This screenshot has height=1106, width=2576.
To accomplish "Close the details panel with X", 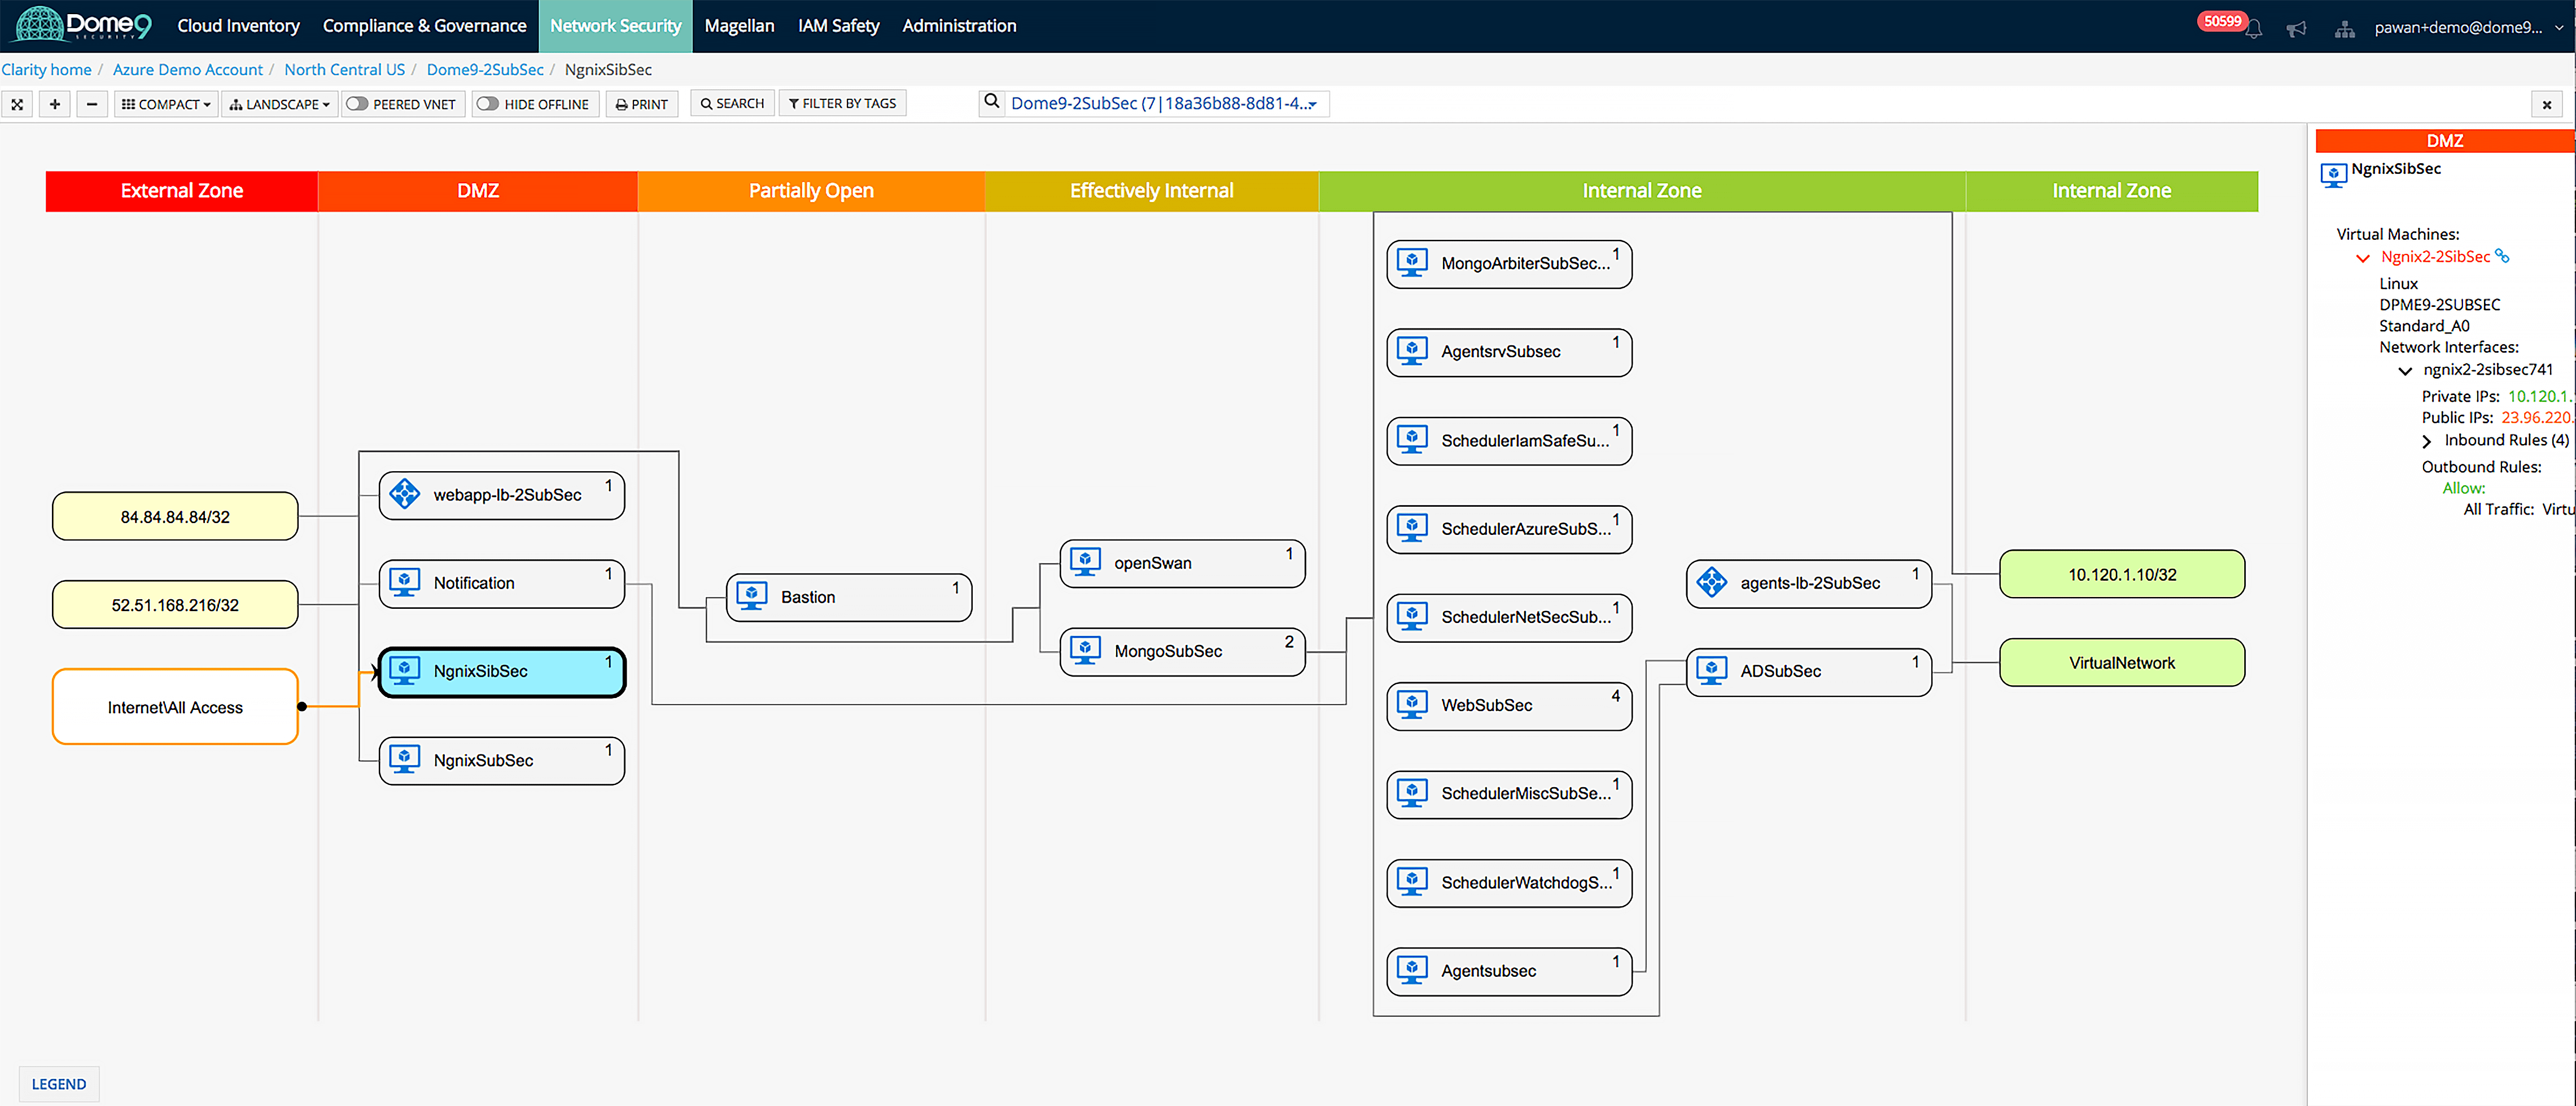I will (x=2546, y=104).
